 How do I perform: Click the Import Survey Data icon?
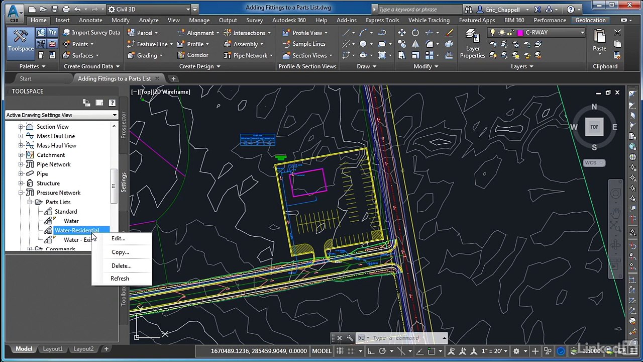(x=66, y=33)
